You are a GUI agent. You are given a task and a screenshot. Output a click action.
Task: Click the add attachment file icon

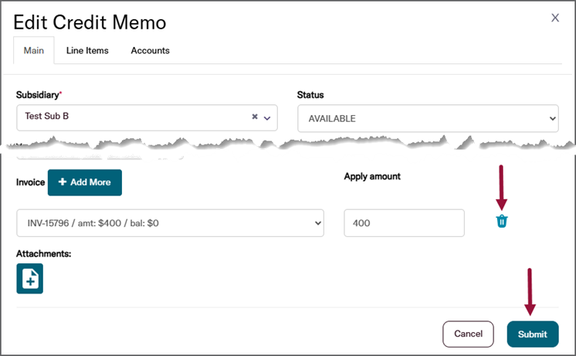[x=30, y=279]
